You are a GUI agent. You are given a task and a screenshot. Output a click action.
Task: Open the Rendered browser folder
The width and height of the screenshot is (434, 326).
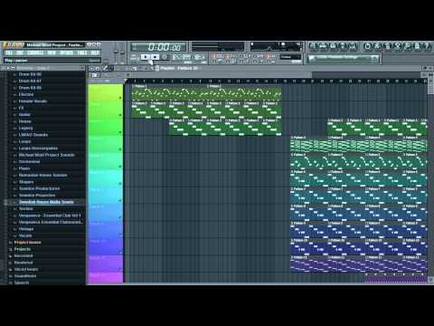tap(24, 263)
